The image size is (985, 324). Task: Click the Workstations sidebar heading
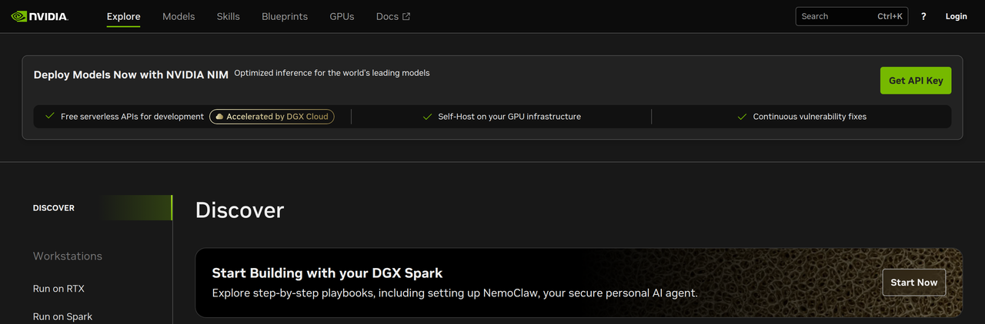tap(68, 256)
